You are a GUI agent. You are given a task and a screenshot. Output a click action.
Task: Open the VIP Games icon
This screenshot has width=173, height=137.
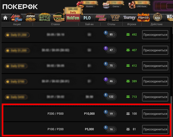coord(115,18)
